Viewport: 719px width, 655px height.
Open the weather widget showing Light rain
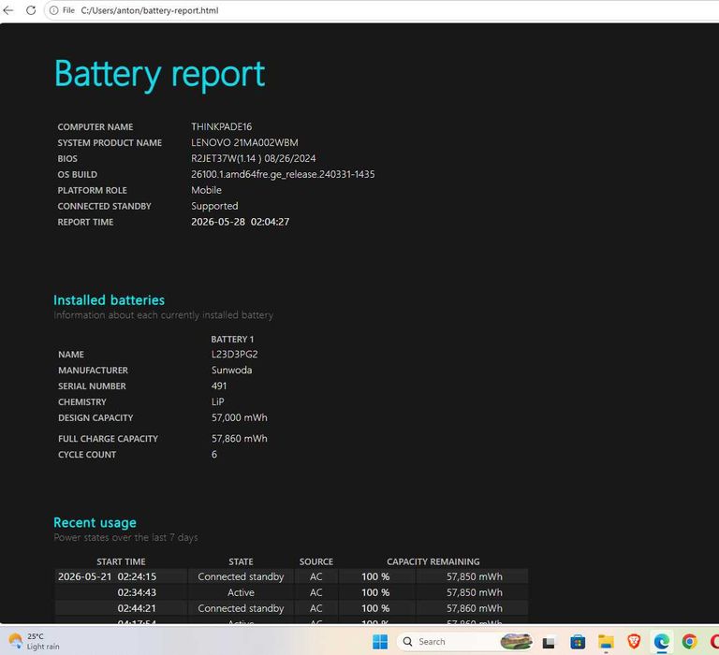point(35,641)
